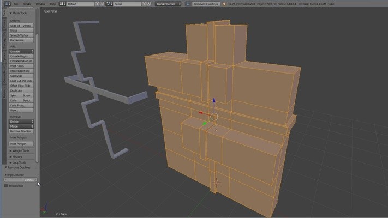This screenshot has height=218, width=388.
Task: Click the Select knife button
Action: pos(27,100)
